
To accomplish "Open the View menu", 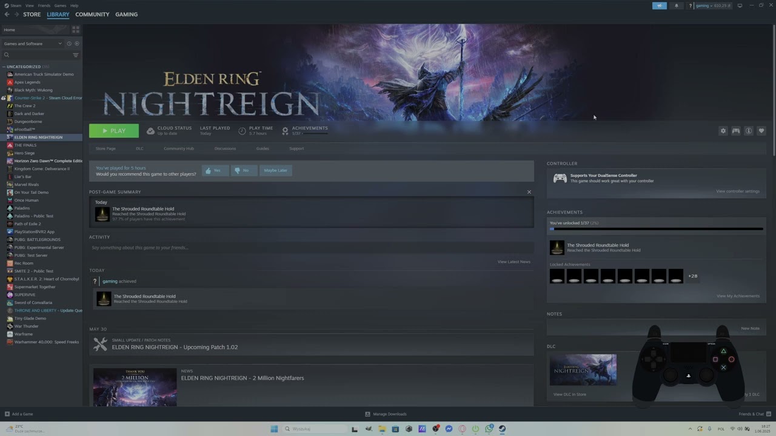I will [x=29, y=5].
